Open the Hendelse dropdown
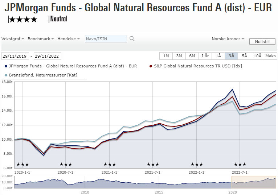 tap(69, 39)
